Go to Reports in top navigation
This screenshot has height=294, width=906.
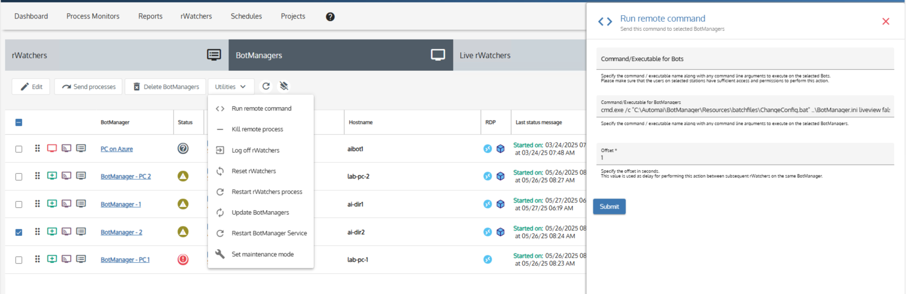pos(150,16)
